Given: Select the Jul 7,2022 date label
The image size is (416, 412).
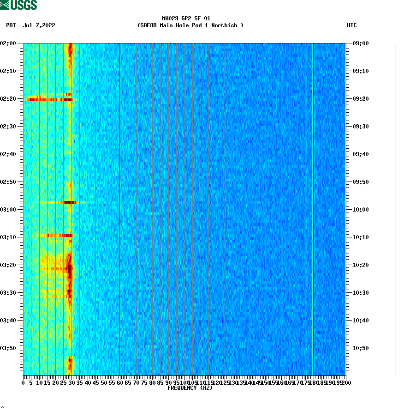Looking at the screenshot, I should (39, 26).
